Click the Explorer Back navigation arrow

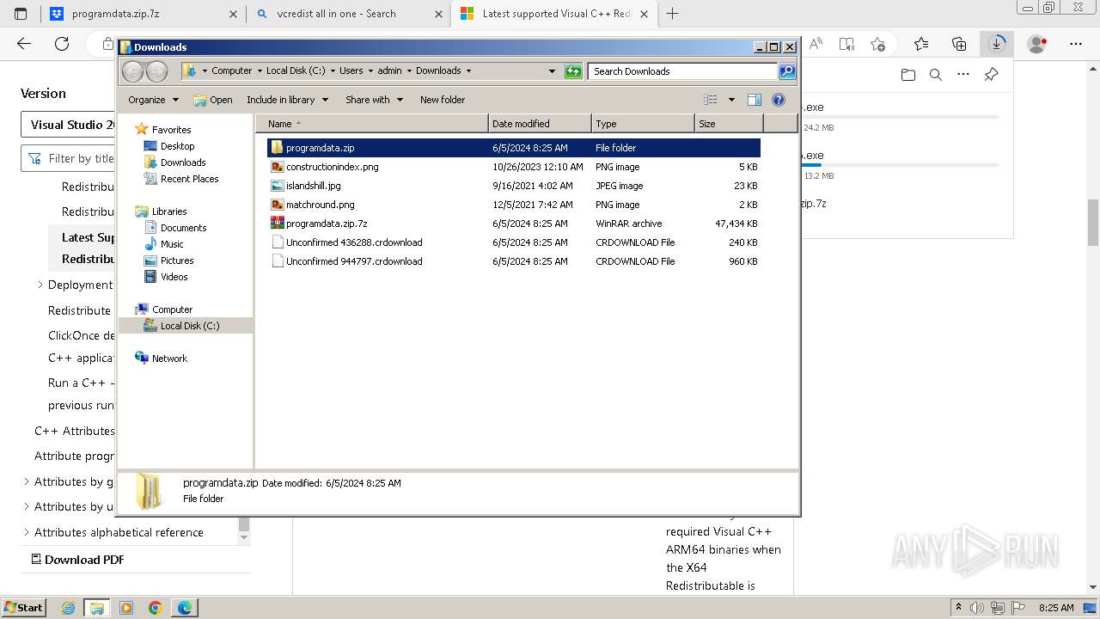[132, 71]
